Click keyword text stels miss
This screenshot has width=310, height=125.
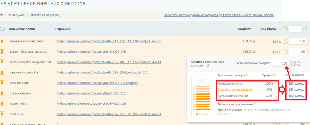tap(16, 114)
